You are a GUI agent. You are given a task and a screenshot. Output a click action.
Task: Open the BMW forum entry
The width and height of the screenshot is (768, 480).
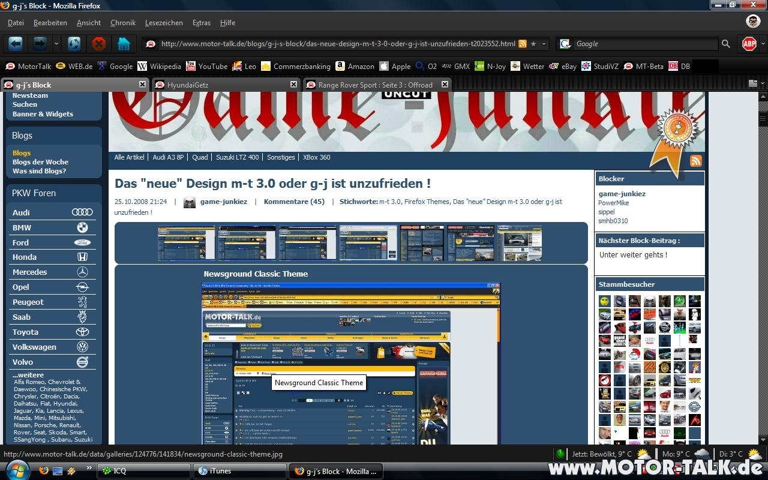pyautogui.click(x=51, y=227)
